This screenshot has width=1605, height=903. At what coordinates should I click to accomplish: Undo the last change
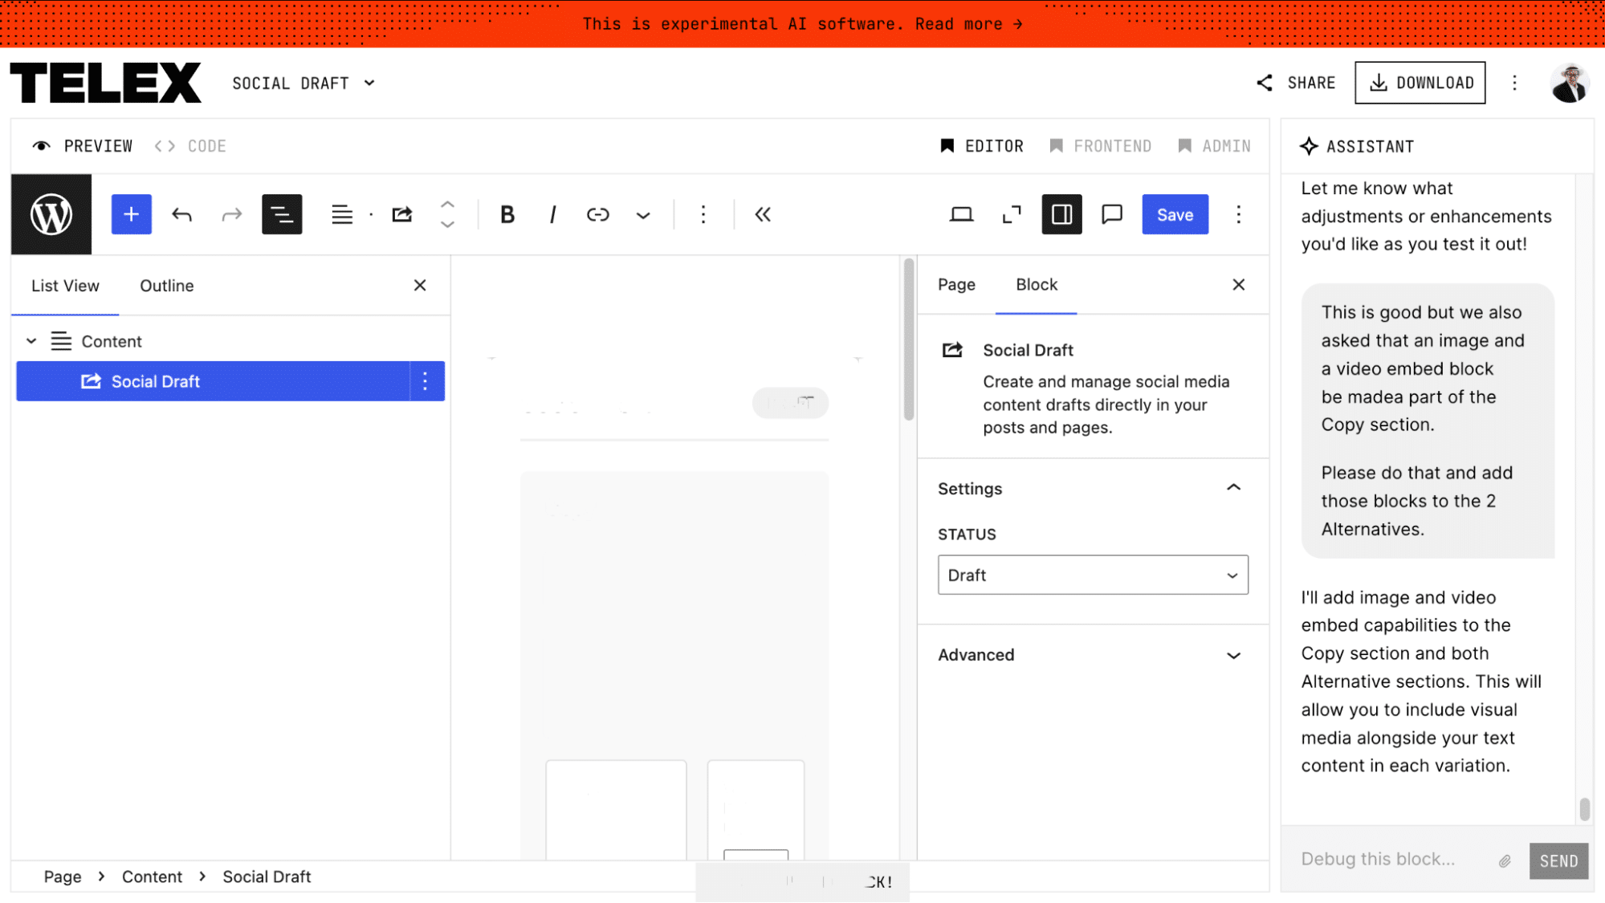[x=182, y=214]
